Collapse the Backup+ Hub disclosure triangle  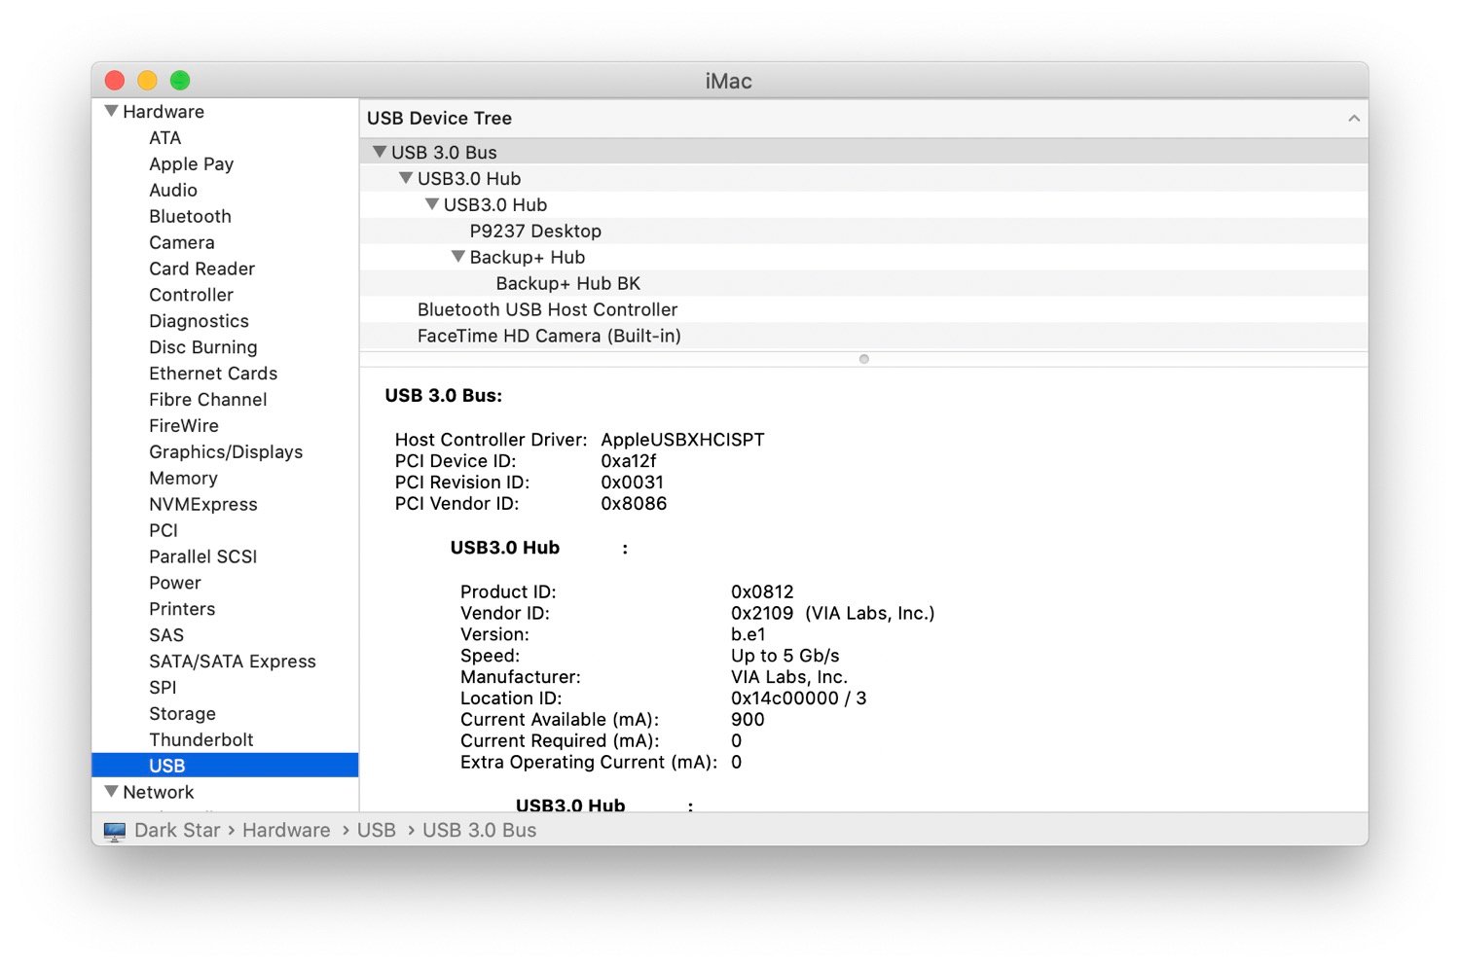pyautogui.click(x=457, y=257)
